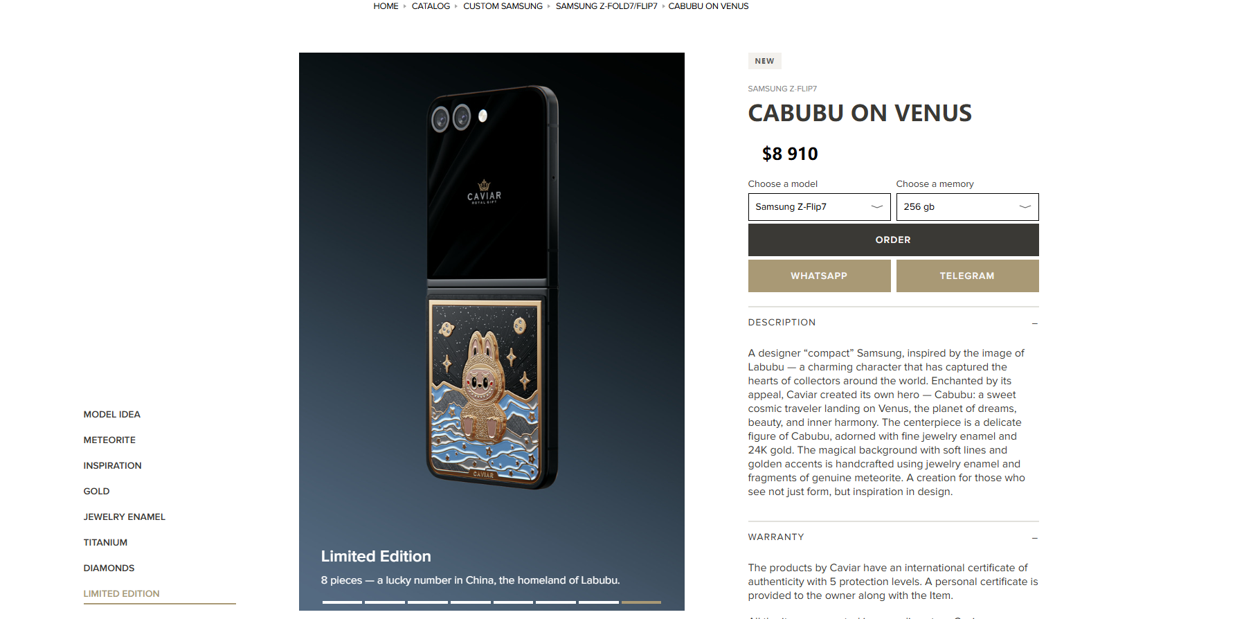Open Samsung Z-Fold7/Flip7 breadcrumb link

point(606,6)
